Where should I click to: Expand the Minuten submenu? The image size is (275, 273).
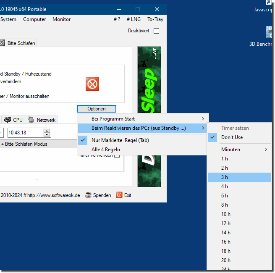(239, 150)
